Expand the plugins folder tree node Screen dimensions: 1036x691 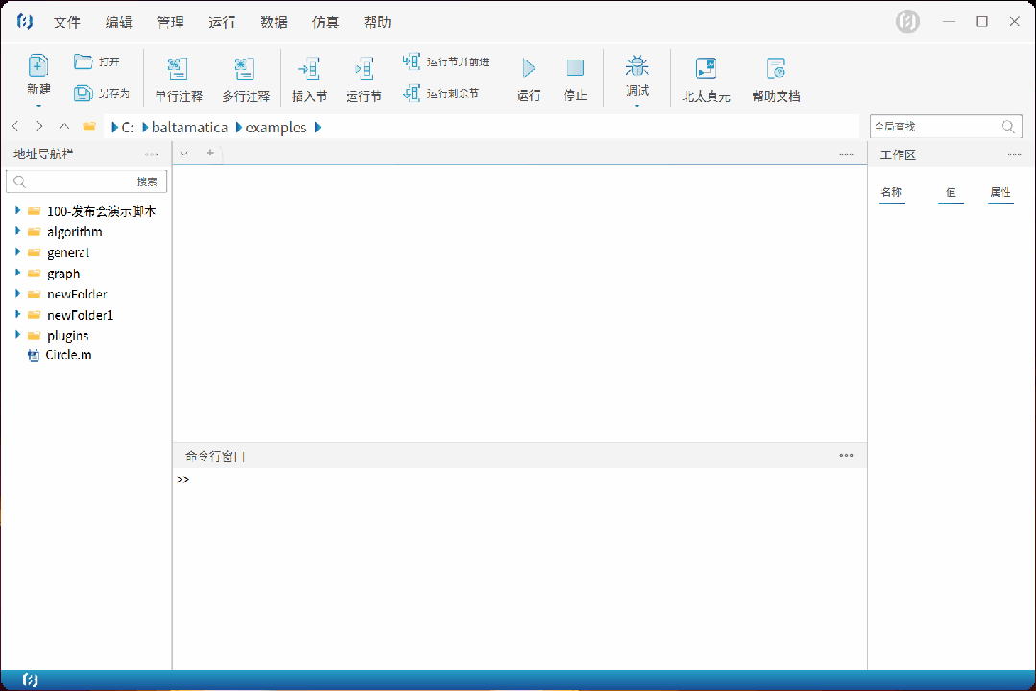(17, 335)
